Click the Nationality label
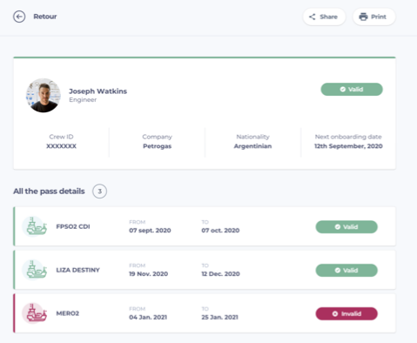The width and height of the screenshot is (417, 343). point(252,137)
